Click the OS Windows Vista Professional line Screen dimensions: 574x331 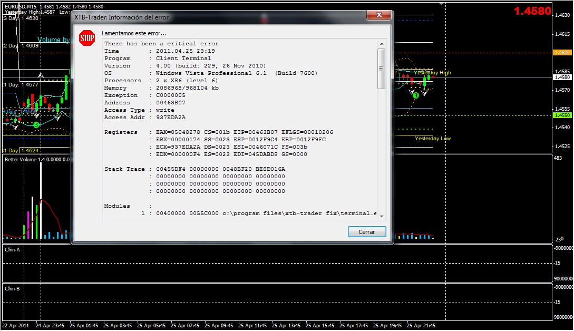tap(211, 73)
